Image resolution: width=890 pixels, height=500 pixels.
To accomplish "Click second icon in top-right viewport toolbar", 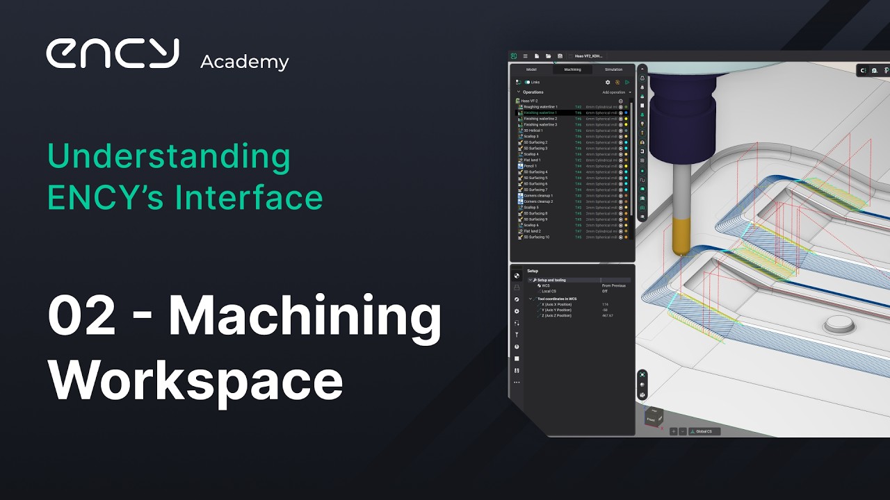I will [x=875, y=70].
